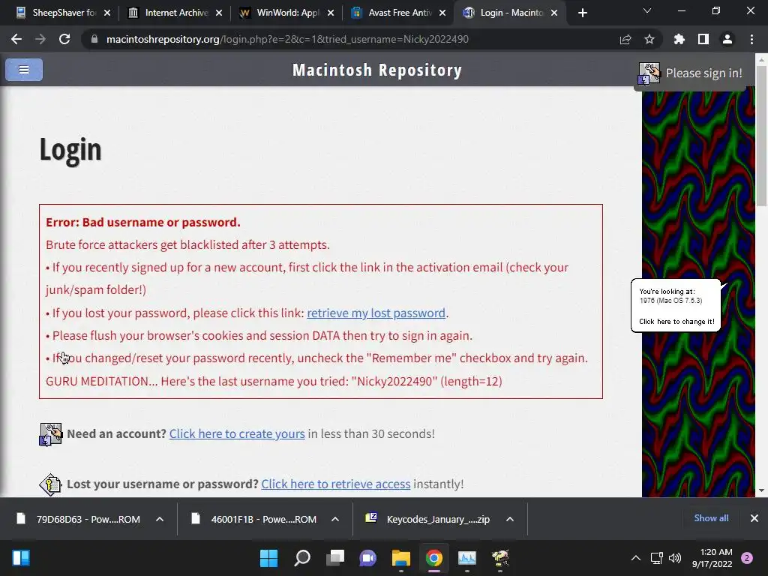
Task: Click the Need an account icon
Action: pos(50,434)
